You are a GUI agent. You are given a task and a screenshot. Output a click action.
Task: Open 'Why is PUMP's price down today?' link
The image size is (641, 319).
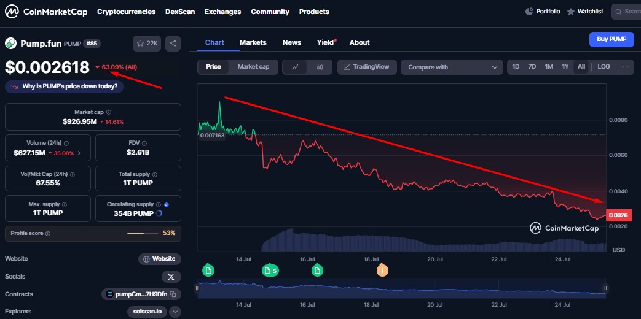[x=65, y=86]
